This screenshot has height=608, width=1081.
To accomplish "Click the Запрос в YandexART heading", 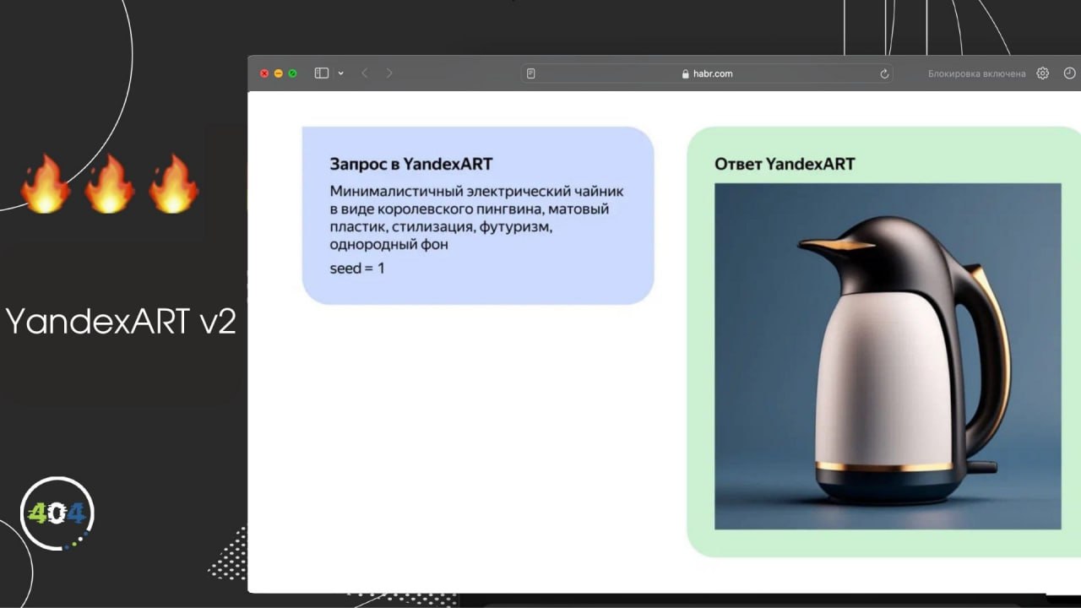I will point(411,164).
